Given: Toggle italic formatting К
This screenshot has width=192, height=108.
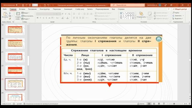Looking at the screenshot, I should pyautogui.click(x=40, y=18).
